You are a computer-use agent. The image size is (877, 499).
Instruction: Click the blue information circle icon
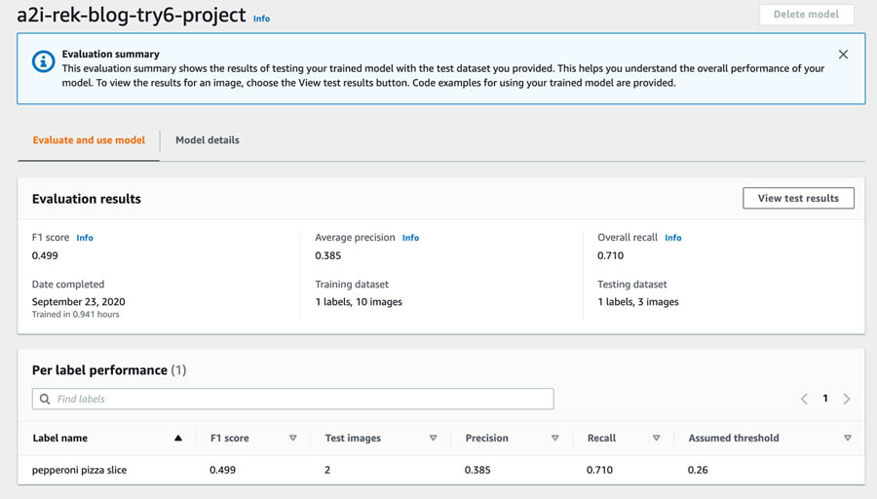[x=43, y=61]
